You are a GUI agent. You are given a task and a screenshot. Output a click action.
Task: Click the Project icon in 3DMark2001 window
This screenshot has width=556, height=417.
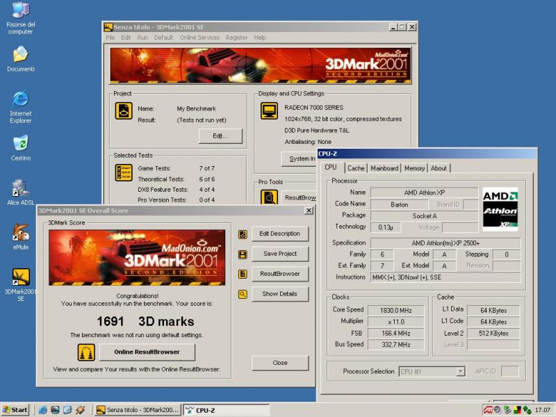pos(124,111)
